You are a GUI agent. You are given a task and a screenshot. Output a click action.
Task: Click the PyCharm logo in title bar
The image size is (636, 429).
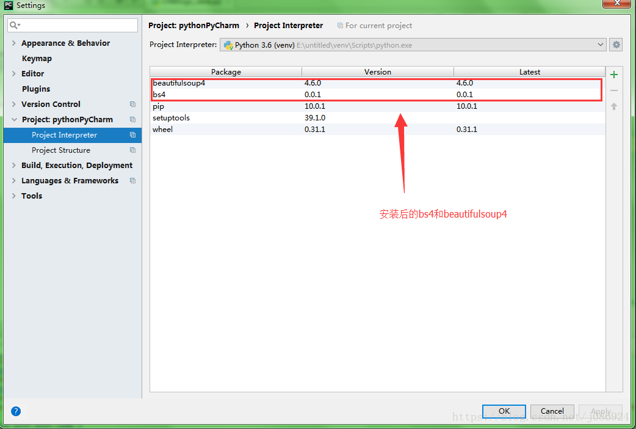coord(8,5)
